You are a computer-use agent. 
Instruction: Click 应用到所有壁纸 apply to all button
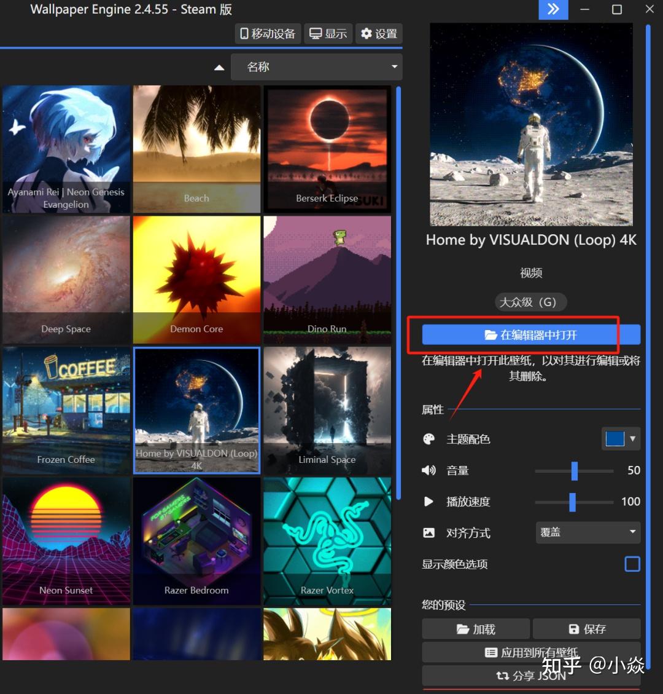531,652
